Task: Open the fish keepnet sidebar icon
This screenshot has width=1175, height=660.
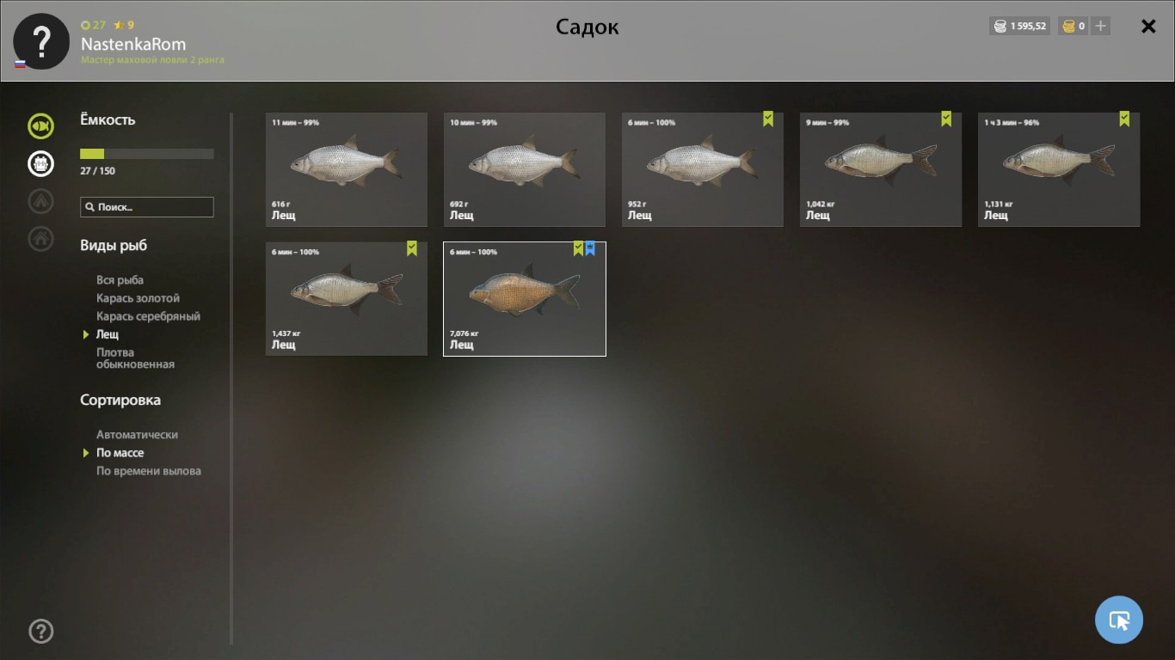Action: point(40,126)
